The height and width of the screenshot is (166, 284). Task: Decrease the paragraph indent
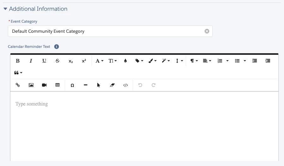pyautogui.click(x=255, y=61)
